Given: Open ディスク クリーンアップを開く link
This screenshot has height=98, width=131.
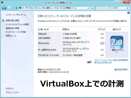Looking at the screenshot, I should point(16,32).
